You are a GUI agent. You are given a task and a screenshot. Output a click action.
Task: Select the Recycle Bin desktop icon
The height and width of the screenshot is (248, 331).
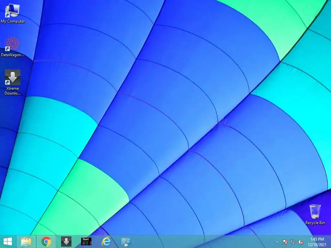(315, 214)
